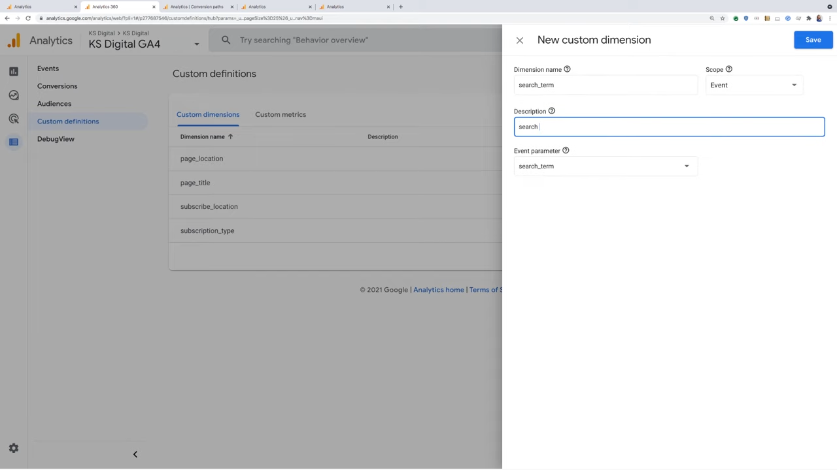
Task: Select the subscribe_location dimension row
Action: tap(335, 206)
